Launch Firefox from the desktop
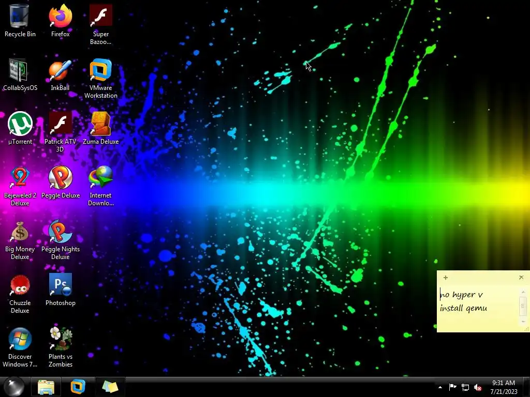The height and width of the screenshot is (397, 530). (x=60, y=21)
